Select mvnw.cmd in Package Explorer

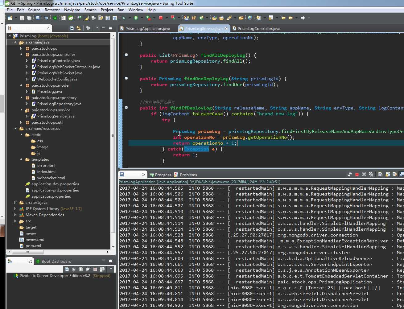pyautogui.click(x=32, y=239)
